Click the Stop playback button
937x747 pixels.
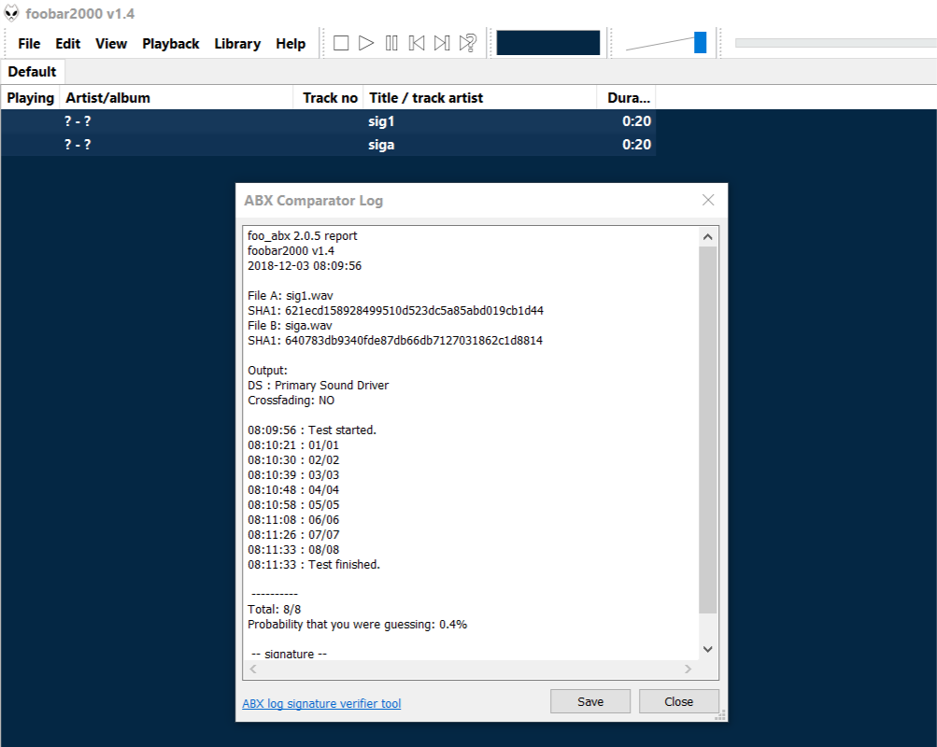[341, 43]
